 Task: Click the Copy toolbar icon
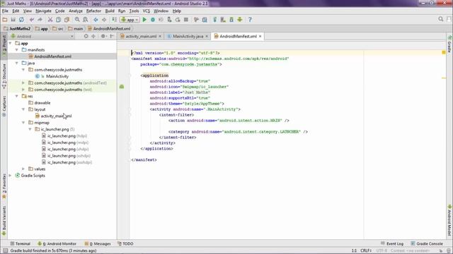coord(58,20)
